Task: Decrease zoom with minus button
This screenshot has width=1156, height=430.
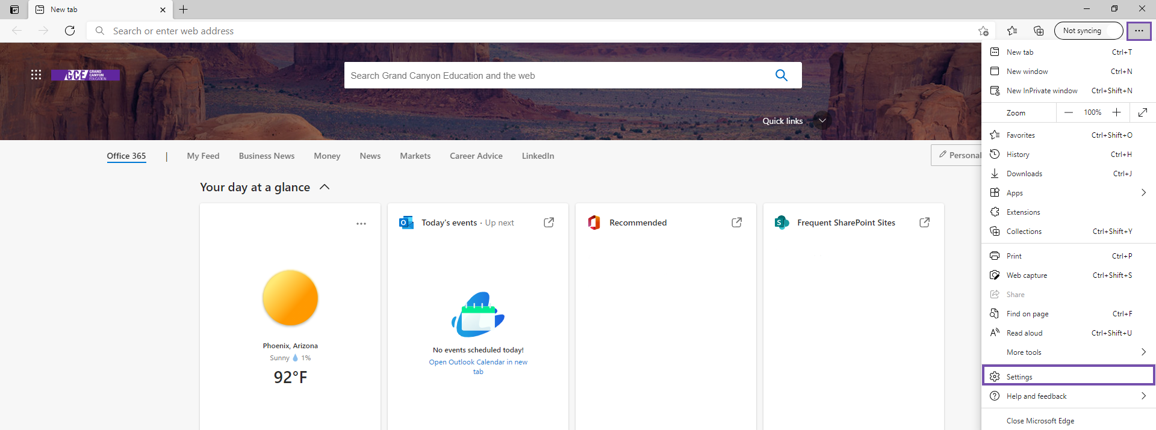Action: point(1069,112)
